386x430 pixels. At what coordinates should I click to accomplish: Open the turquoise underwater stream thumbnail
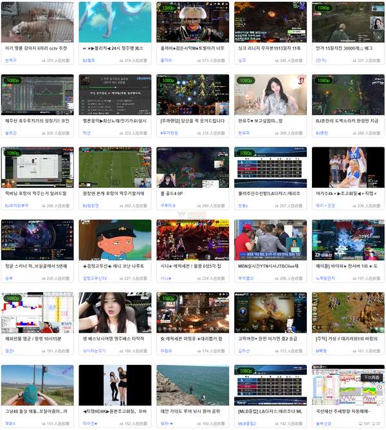click(x=115, y=23)
